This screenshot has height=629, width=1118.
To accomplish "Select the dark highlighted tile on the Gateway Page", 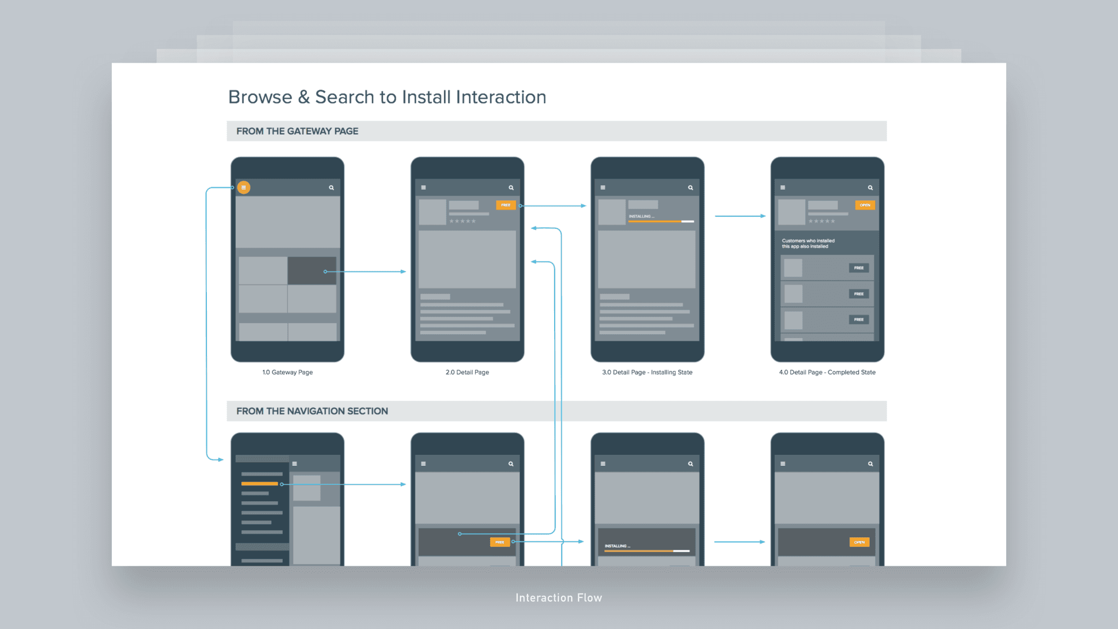I will pos(312,270).
